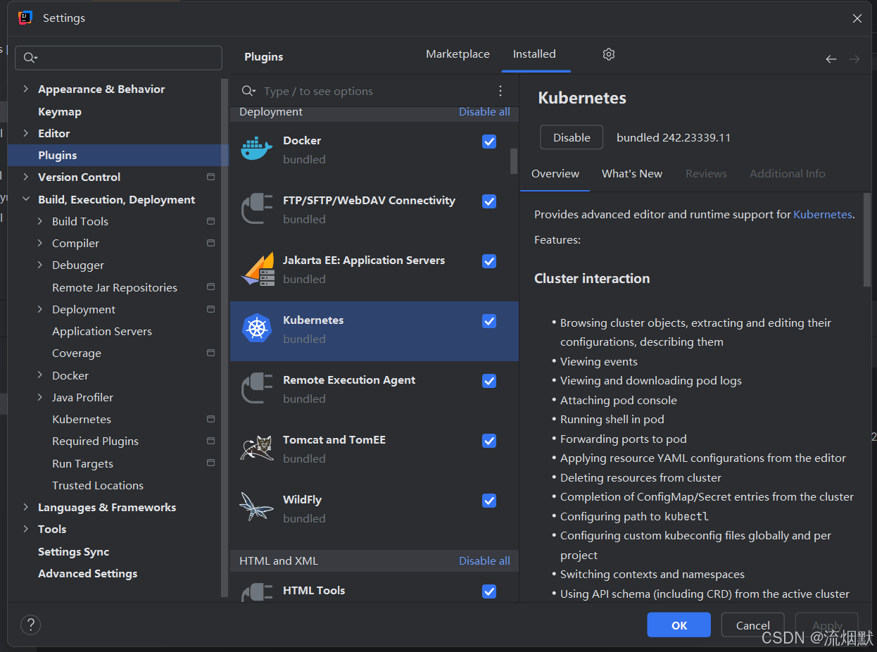Disable the WildFly checkbox
This screenshot has width=877, height=652.
pyautogui.click(x=489, y=501)
